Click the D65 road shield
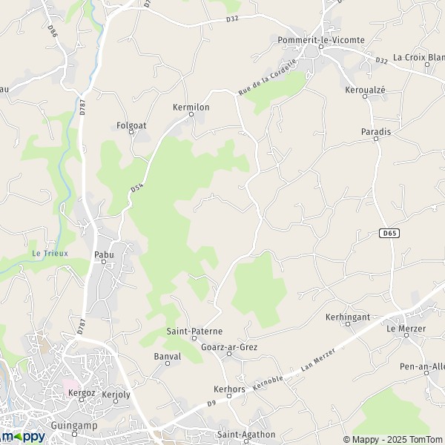 [x=389, y=234]
